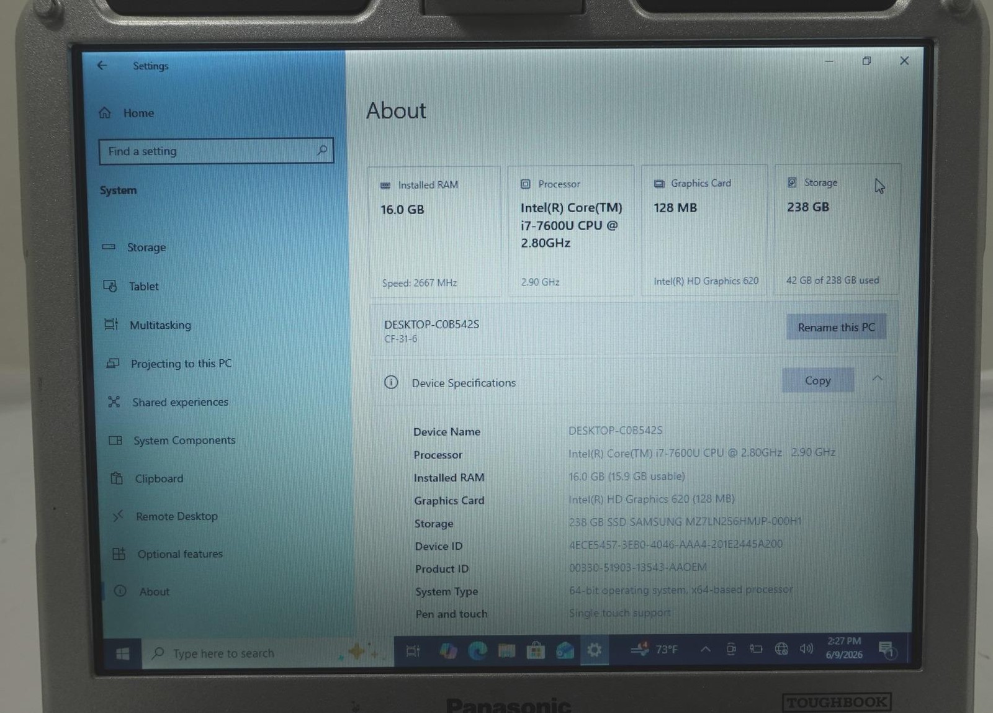Click the Shared experiences icon

pyautogui.click(x=114, y=401)
